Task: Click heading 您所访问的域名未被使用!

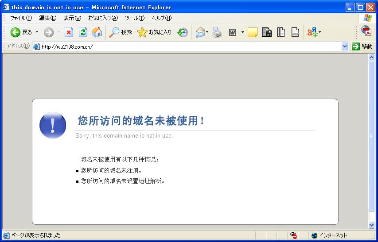Action: (x=141, y=120)
